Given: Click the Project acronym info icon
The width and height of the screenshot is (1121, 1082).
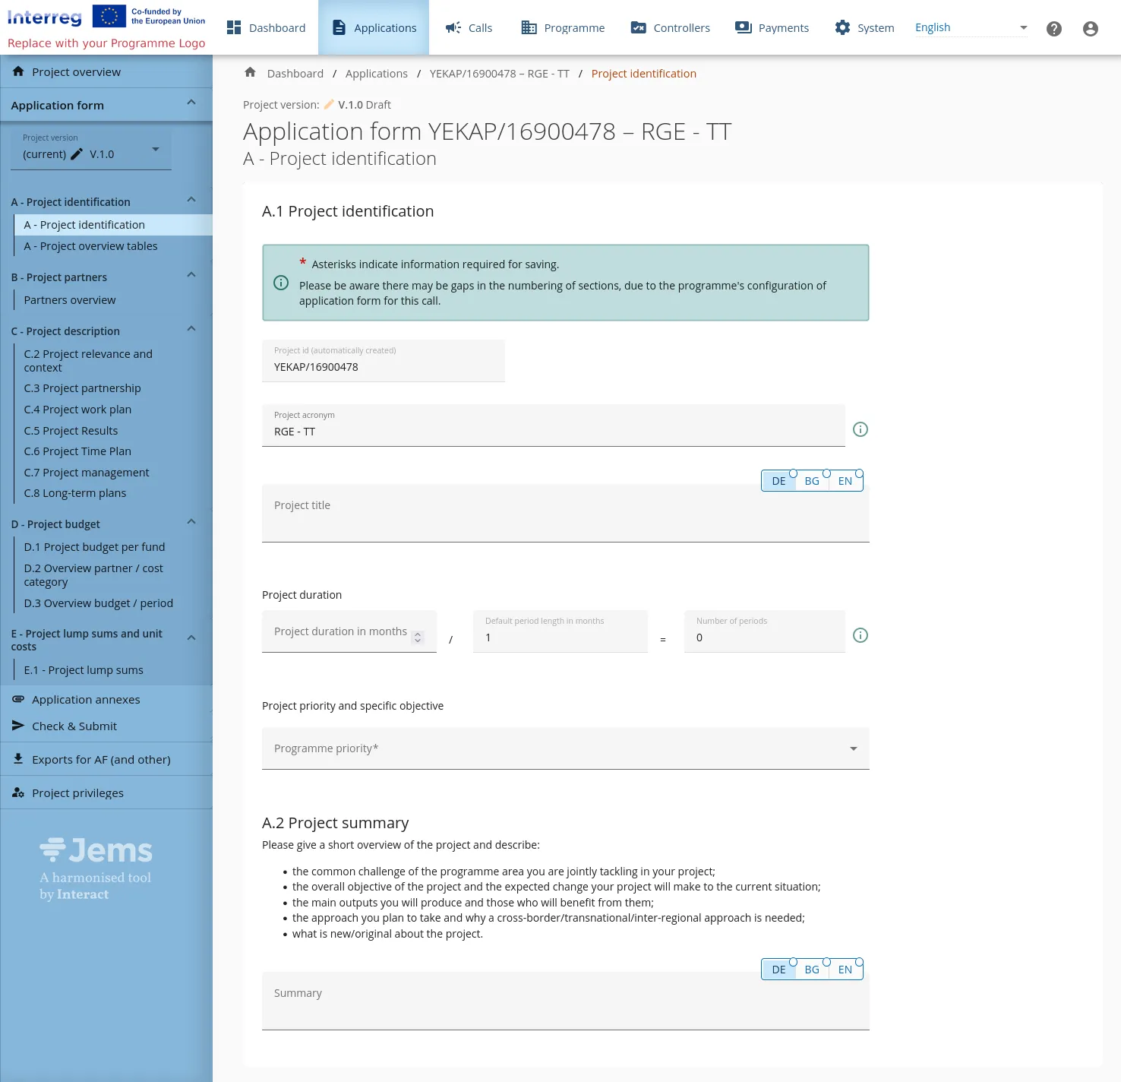Looking at the screenshot, I should click(x=860, y=429).
